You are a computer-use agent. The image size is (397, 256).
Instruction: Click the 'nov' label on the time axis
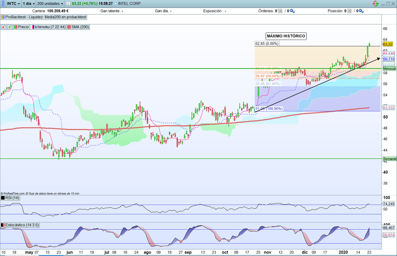click(268, 252)
